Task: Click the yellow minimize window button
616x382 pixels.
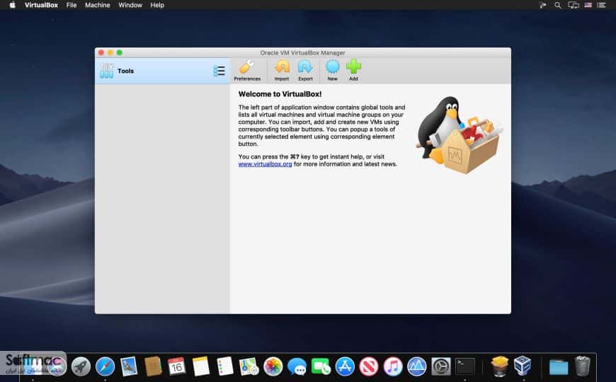Action: [110, 52]
